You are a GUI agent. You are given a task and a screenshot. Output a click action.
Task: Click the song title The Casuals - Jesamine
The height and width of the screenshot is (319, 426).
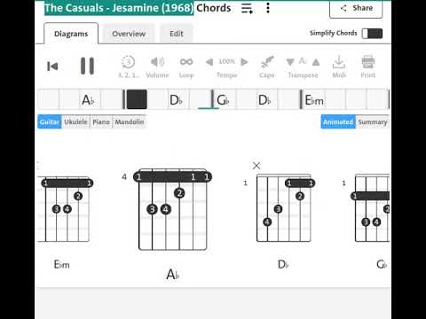[119, 8]
